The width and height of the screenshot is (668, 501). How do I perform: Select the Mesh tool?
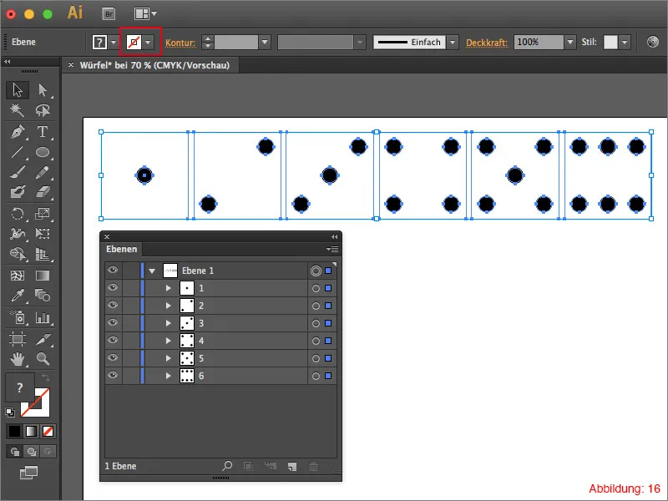18,276
